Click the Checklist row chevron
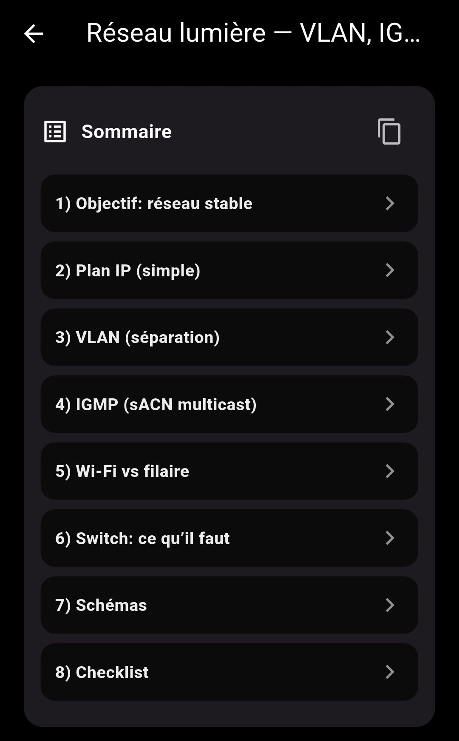 [390, 672]
